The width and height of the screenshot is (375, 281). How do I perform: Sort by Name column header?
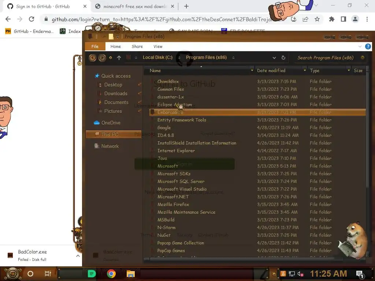tap(155, 71)
